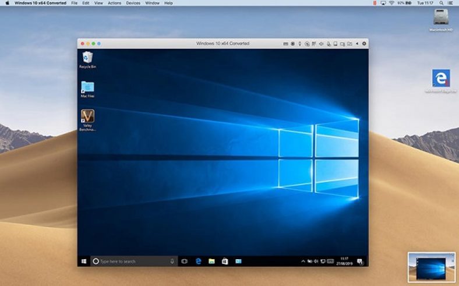Show hidden icons in the Windows system tray
Screen dimensions: 459x286
pos(303,261)
